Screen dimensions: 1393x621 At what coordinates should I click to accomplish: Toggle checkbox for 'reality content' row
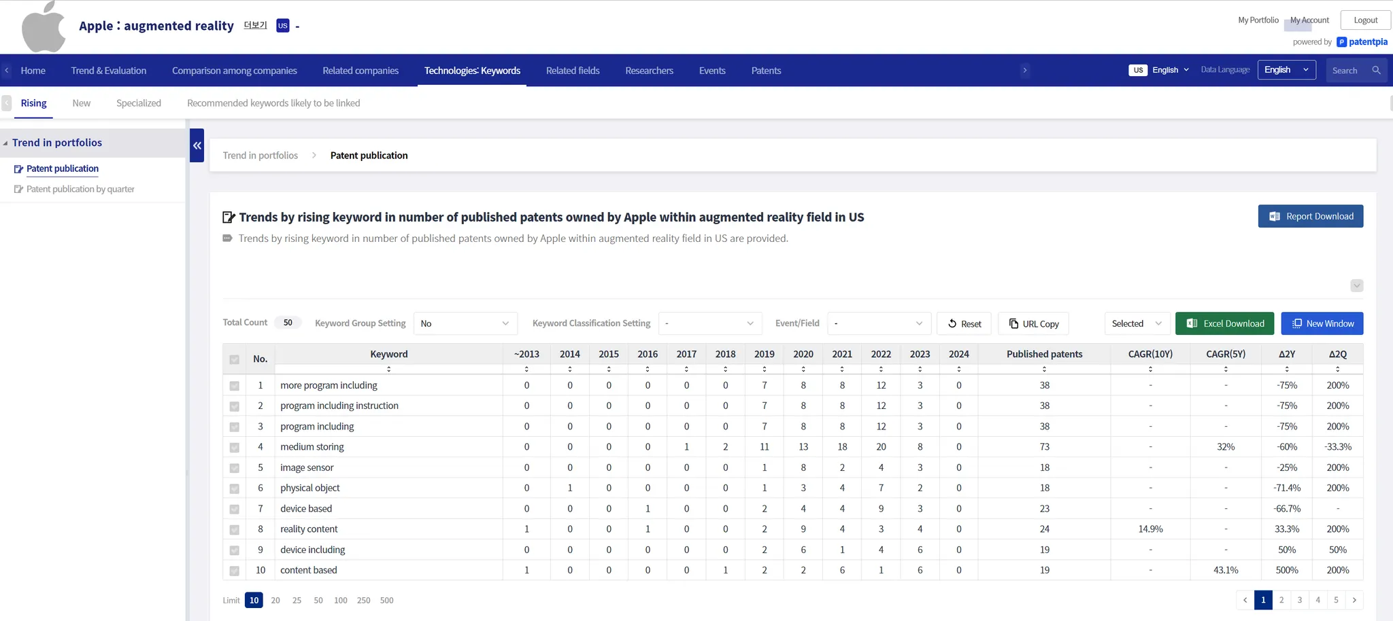click(235, 530)
